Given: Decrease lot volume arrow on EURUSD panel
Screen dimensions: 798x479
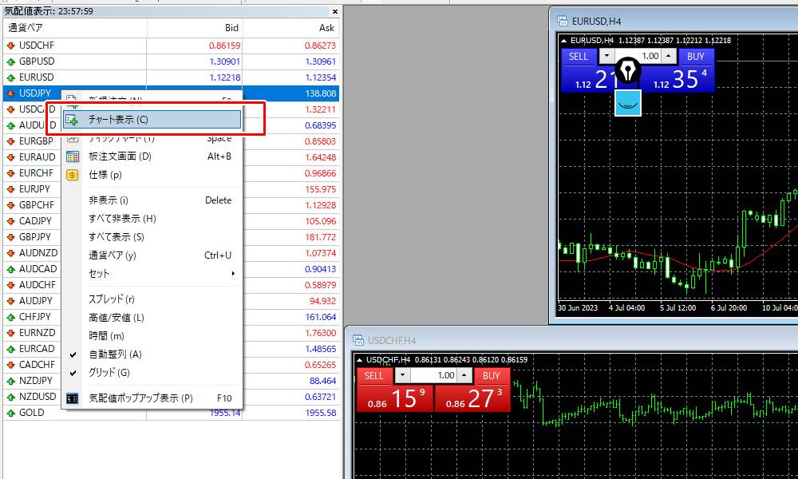Looking at the screenshot, I should [x=608, y=57].
